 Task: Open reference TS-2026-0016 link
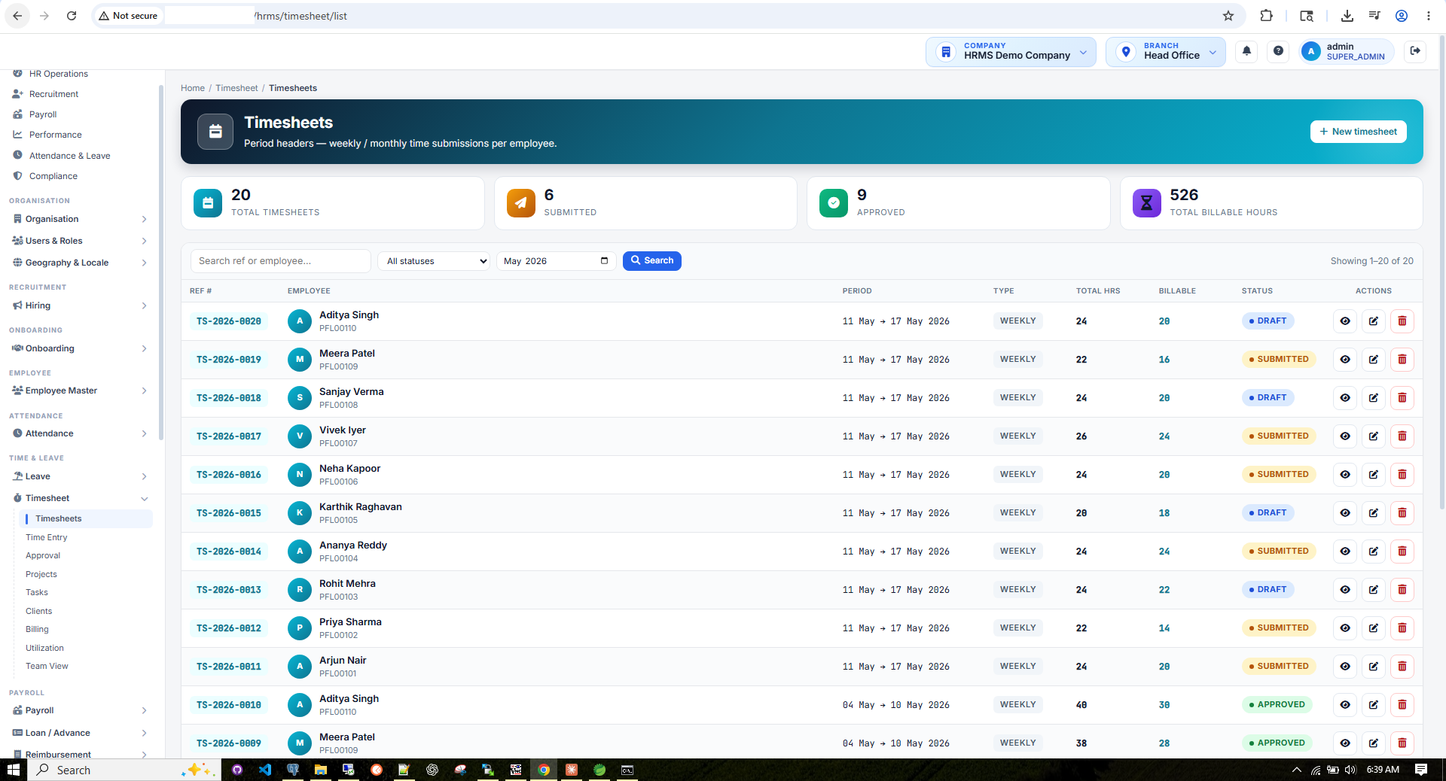pos(229,475)
